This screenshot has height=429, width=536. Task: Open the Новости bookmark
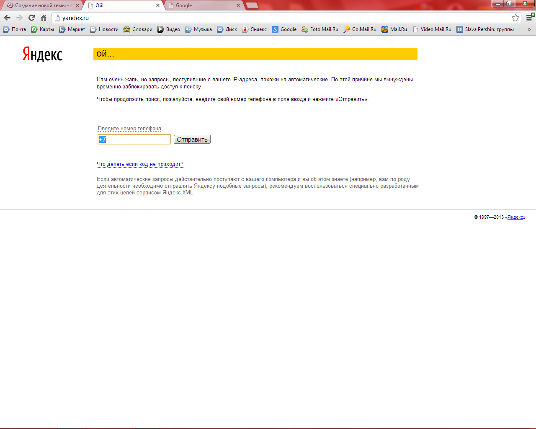click(x=105, y=29)
